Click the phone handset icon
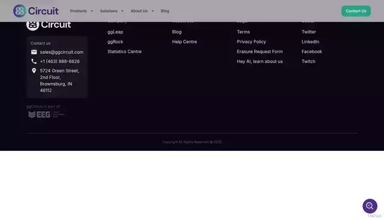This screenshot has width=384, height=219. point(34,61)
